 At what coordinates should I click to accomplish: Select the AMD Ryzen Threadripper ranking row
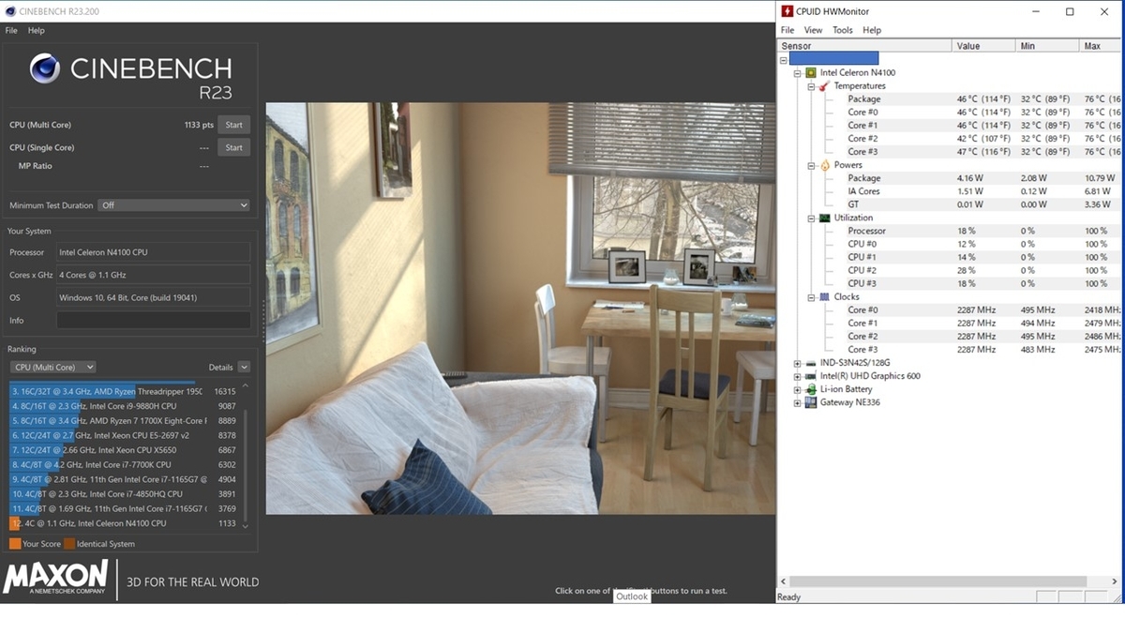tap(123, 392)
